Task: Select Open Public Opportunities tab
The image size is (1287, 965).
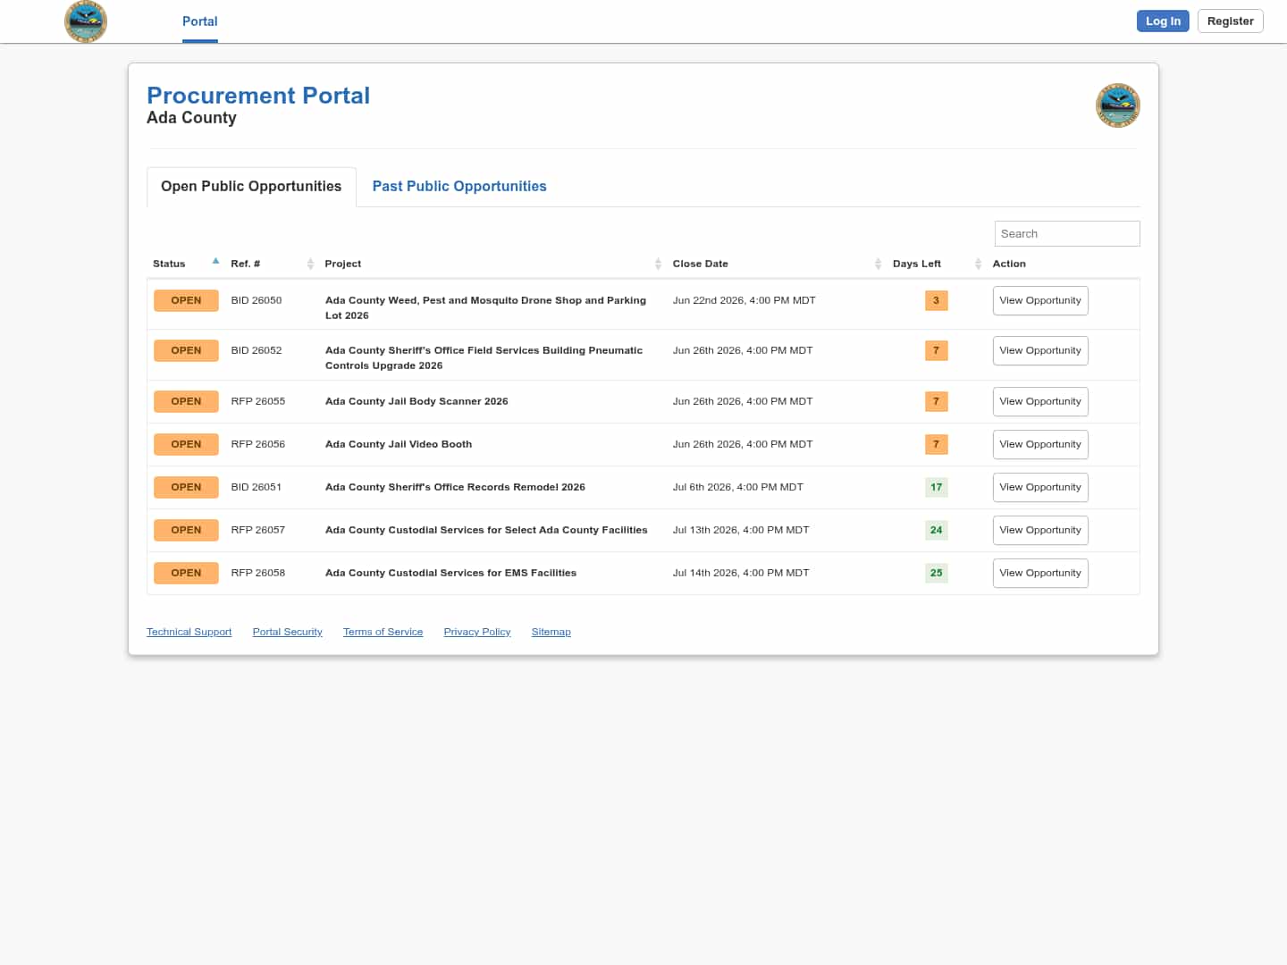Action: [251, 186]
